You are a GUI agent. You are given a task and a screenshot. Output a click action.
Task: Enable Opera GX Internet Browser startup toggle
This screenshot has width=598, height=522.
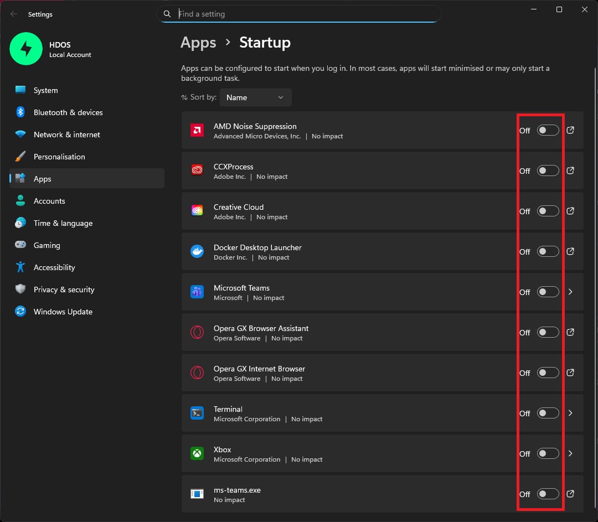tap(548, 373)
